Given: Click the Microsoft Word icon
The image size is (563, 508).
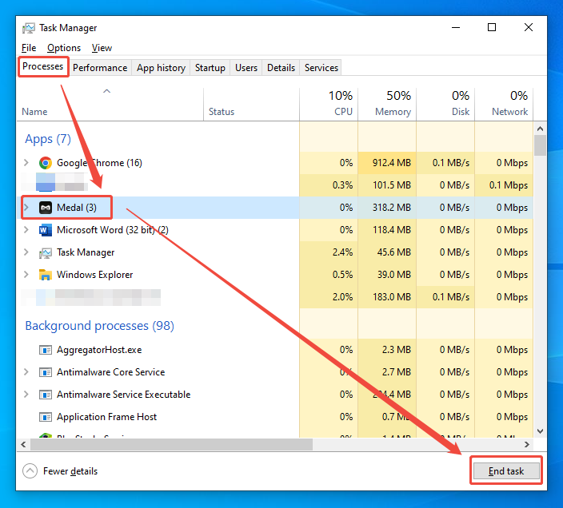Looking at the screenshot, I should [46, 230].
